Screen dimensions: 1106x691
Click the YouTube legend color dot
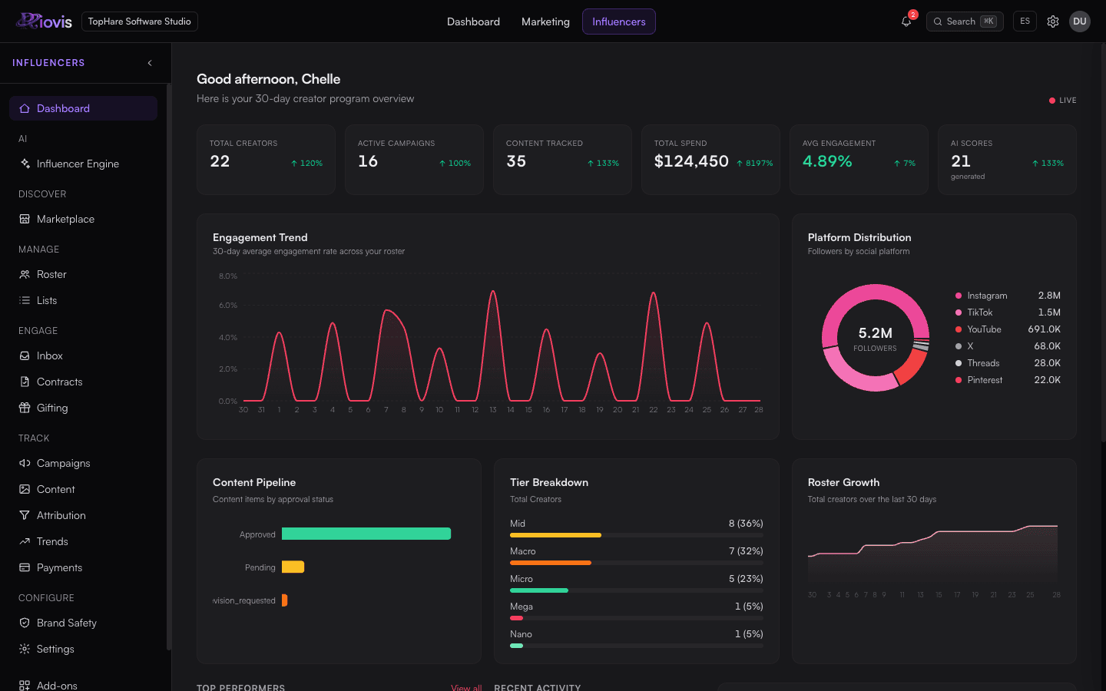pyautogui.click(x=959, y=329)
